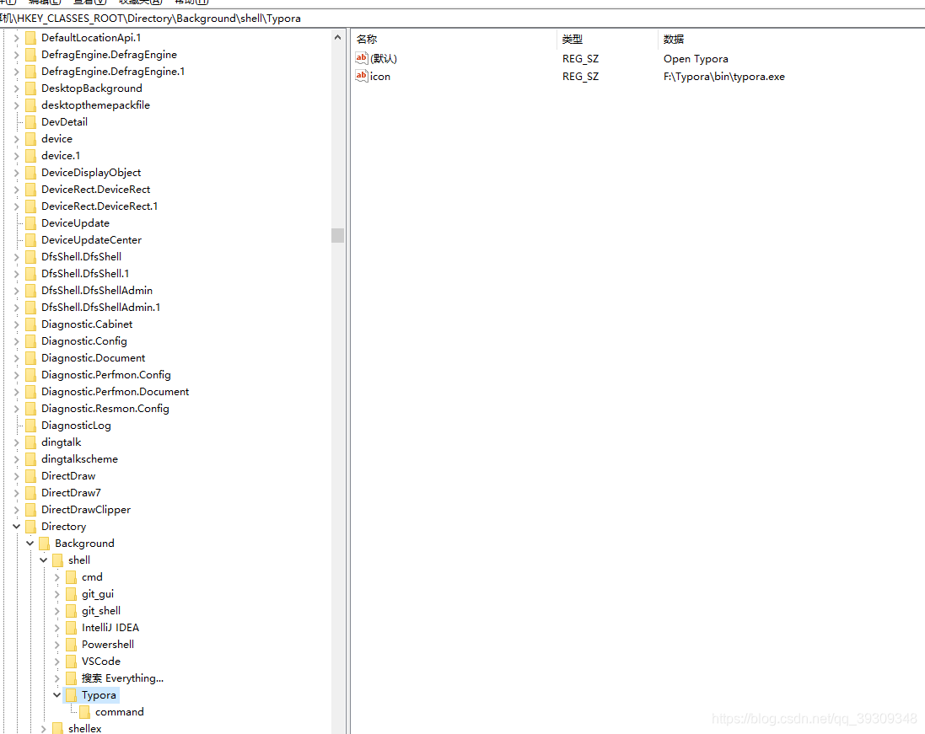Viewport: 925px width, 734px height.
Task: Click the folder icon beside Typora key
Action: click(72, 696)
